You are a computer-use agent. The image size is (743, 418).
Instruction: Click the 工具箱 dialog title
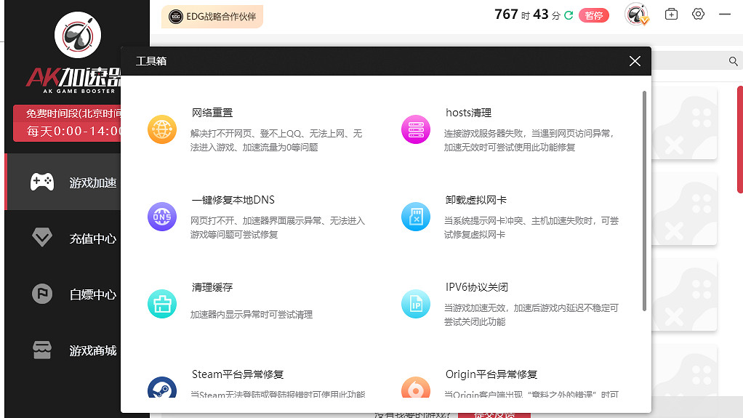(x=151, y=61)
